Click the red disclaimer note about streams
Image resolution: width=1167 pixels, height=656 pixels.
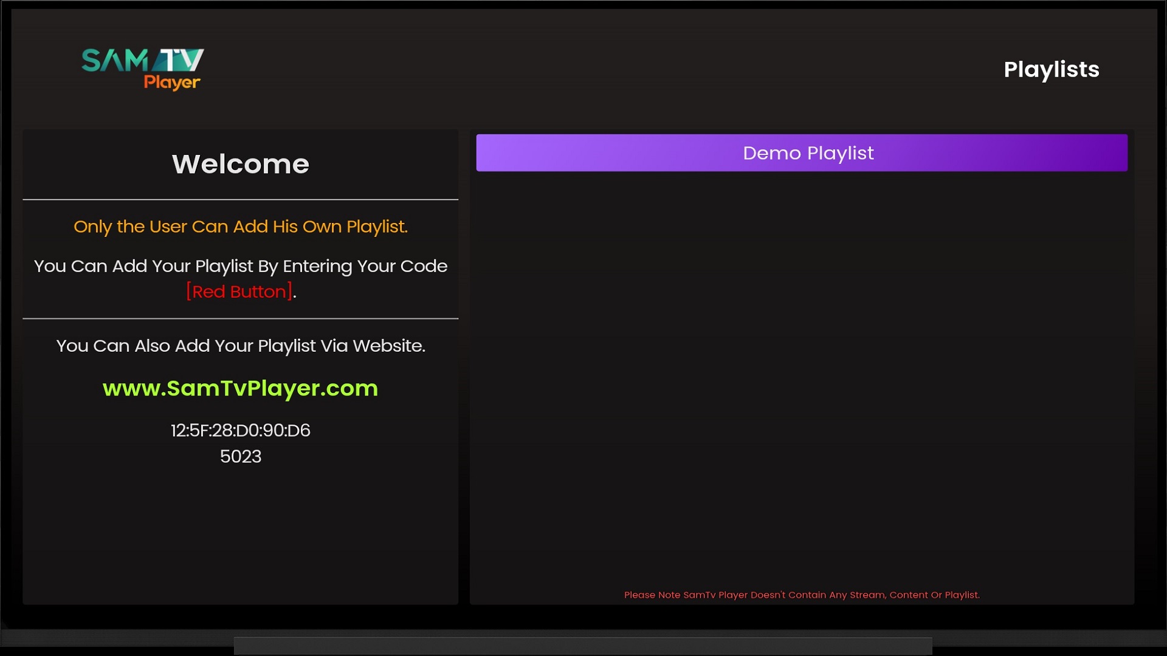click(802, 595)
